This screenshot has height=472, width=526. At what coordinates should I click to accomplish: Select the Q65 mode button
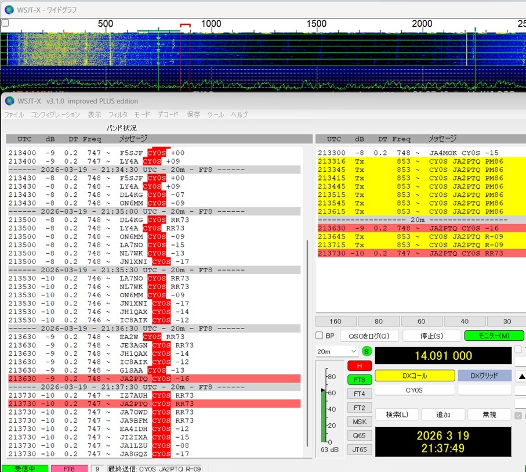pyautogui.click(x=360, y=435)
